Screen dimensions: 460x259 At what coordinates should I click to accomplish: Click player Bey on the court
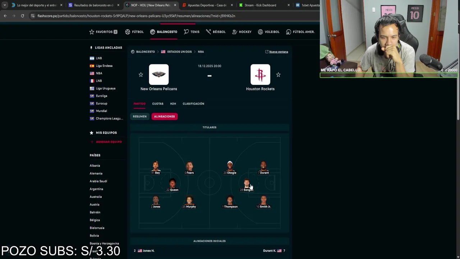coord(156,168)
